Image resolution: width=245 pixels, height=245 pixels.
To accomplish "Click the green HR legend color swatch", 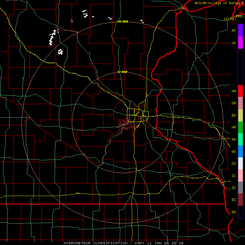I will (240, 127).
